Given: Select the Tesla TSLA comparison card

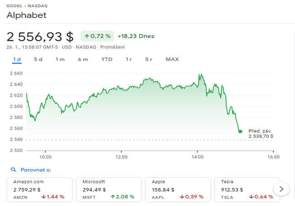Looking at the screenshot, I should point(245,189).
